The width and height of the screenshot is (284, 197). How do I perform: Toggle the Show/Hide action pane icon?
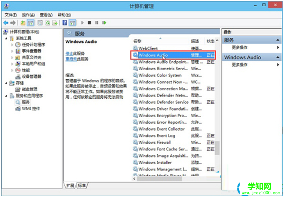(72, 23)
